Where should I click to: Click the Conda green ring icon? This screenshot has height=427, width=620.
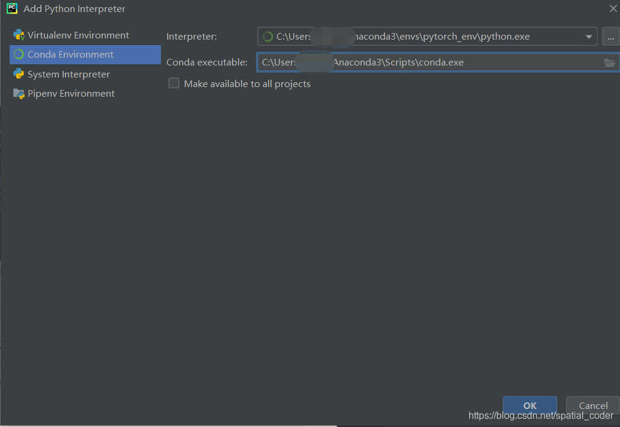19,54
